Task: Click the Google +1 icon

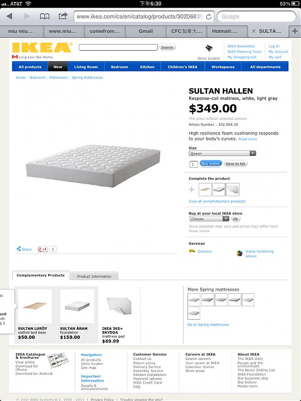Action: click(43, 249)
